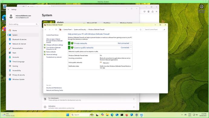Viewport: 209px width, 118px height.
Task: Open Security and Maintenance link
Action: [54, 88]
